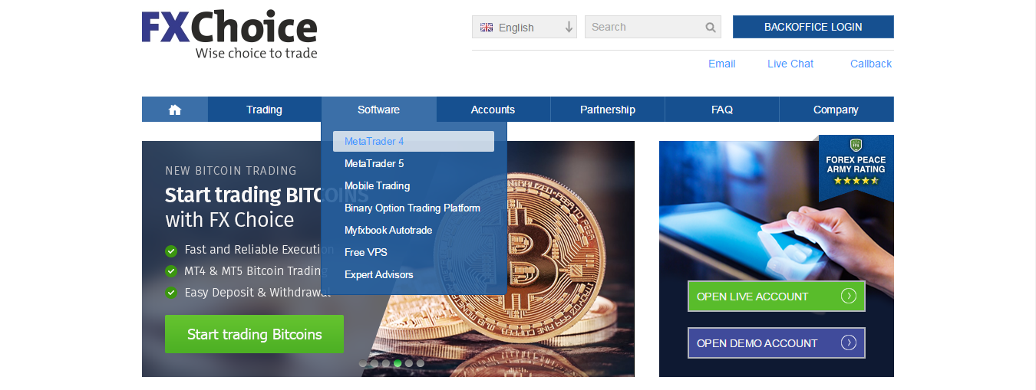Click 'NEW BITCOIN TRADING' heading
The image size is (1036, 390).
coord(231,171)
